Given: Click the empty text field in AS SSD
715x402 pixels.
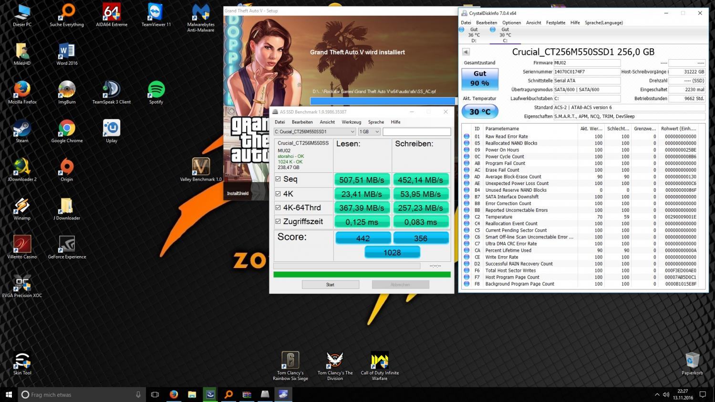Looking at the screenshot, I should (416, 132).
